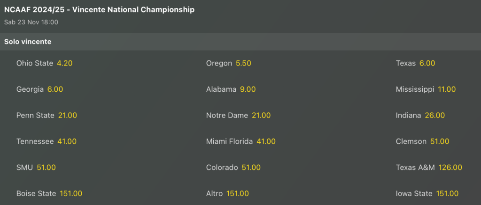The width and height of the screenshot is (481, 205).
Task: Click Texas A&M 126.00 odds
Action: click(x=429, y=167)
